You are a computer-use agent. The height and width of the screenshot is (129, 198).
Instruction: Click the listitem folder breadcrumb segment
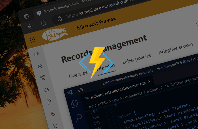click(153, 90)
